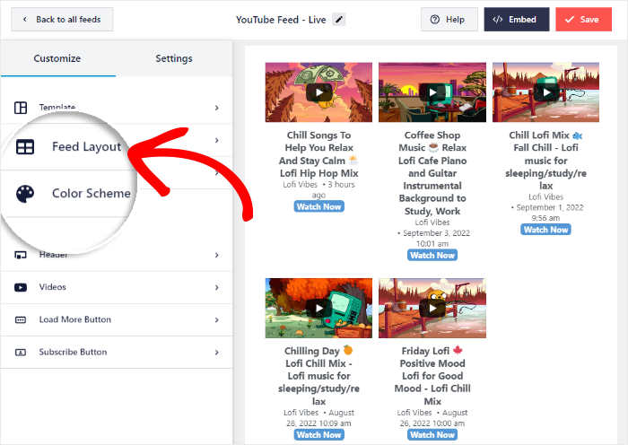
Task: Play the Chill Lofi Mix Fall Chill video
Action: click(546, 92)
